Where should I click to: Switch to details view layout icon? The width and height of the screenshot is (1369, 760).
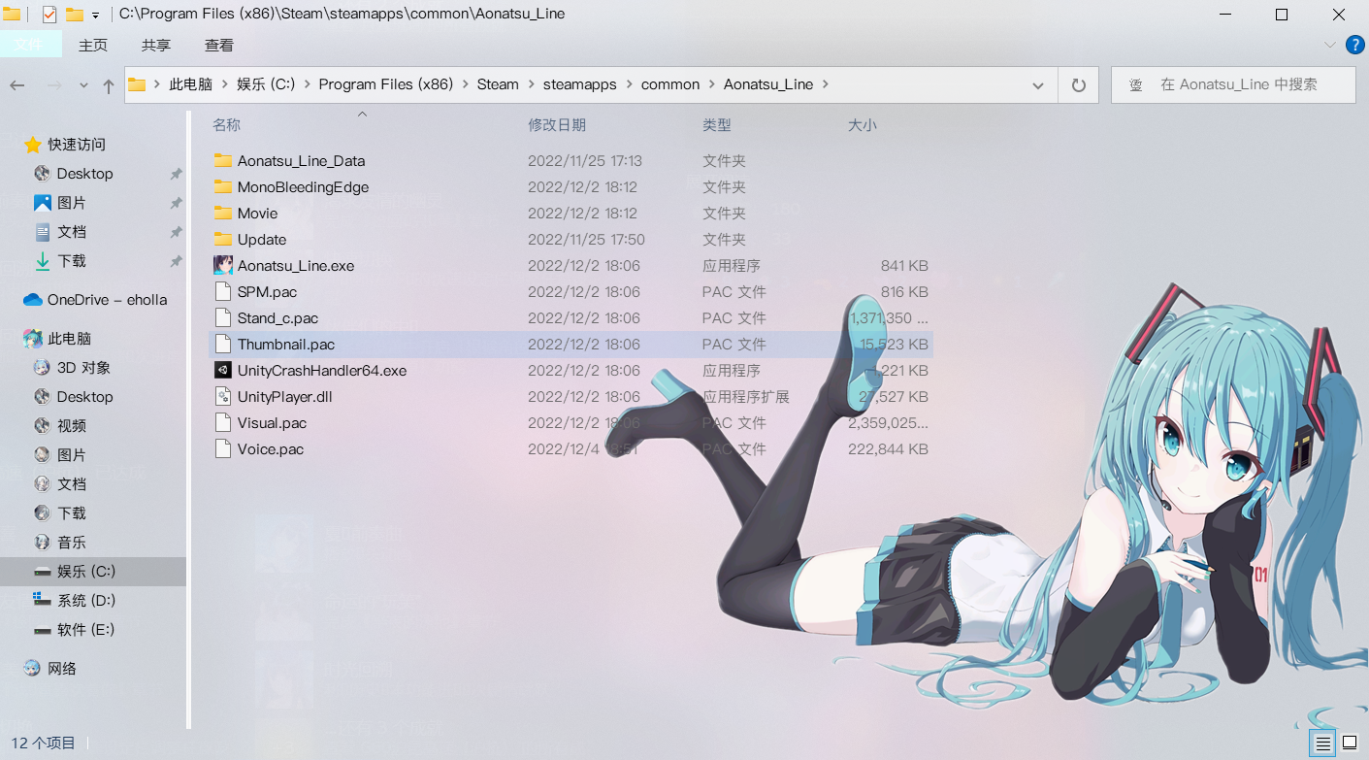(x=1322, y=743)
